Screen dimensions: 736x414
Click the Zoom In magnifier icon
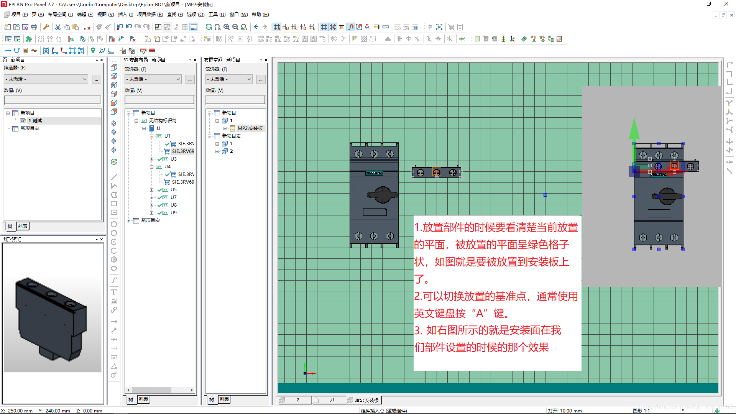tap(227, 27)
